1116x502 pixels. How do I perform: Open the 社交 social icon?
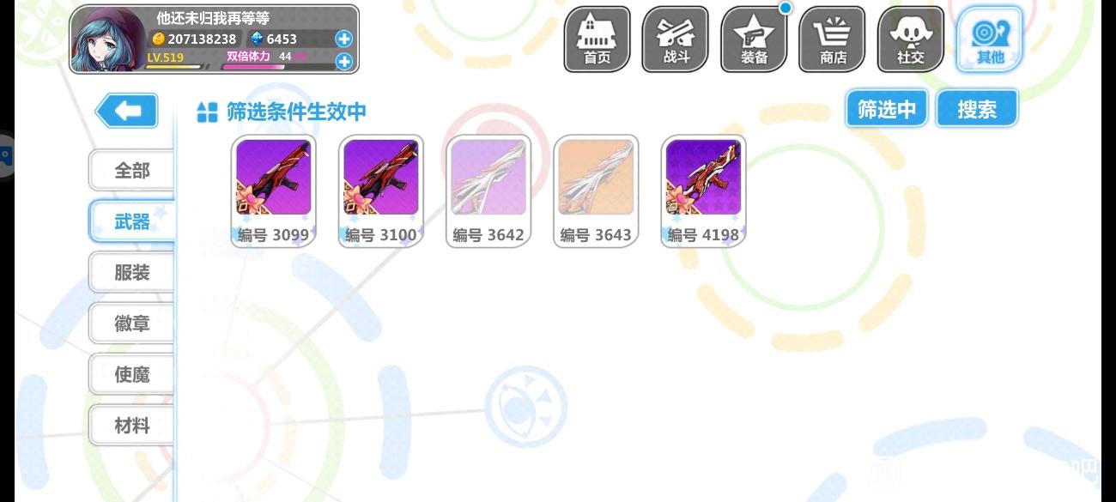pyautogui.click(x=911, y=39)
